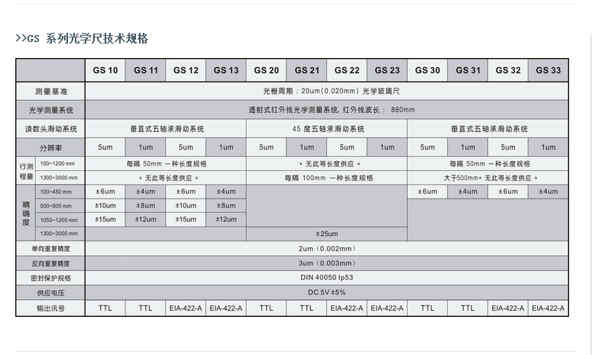The width and height of the screenshot is (592, 355).
Task: Click the '±8um' value under GS 13
Action: 226,205
